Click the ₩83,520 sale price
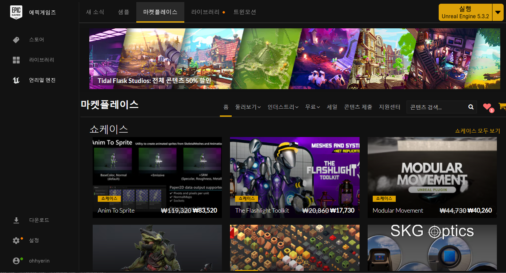The image size is (506, 273). (205, 211)
